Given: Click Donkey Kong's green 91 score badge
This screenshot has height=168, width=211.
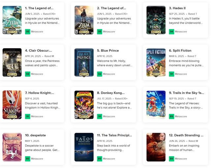Looking at the screenshot, I should click(100, 116).
